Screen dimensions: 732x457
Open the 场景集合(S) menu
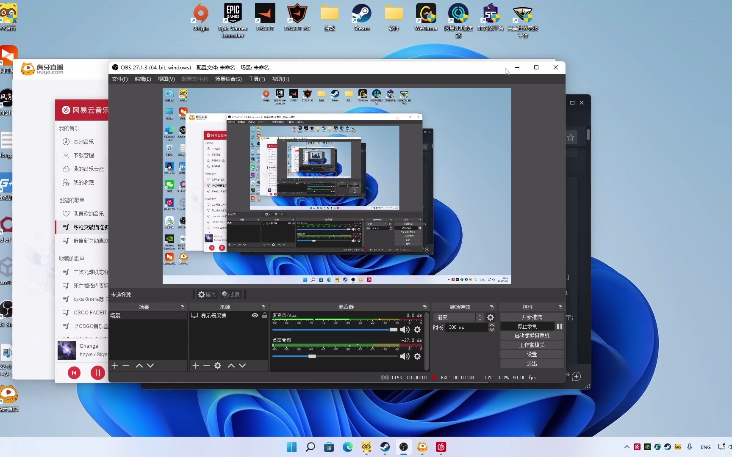coord(228,79)
